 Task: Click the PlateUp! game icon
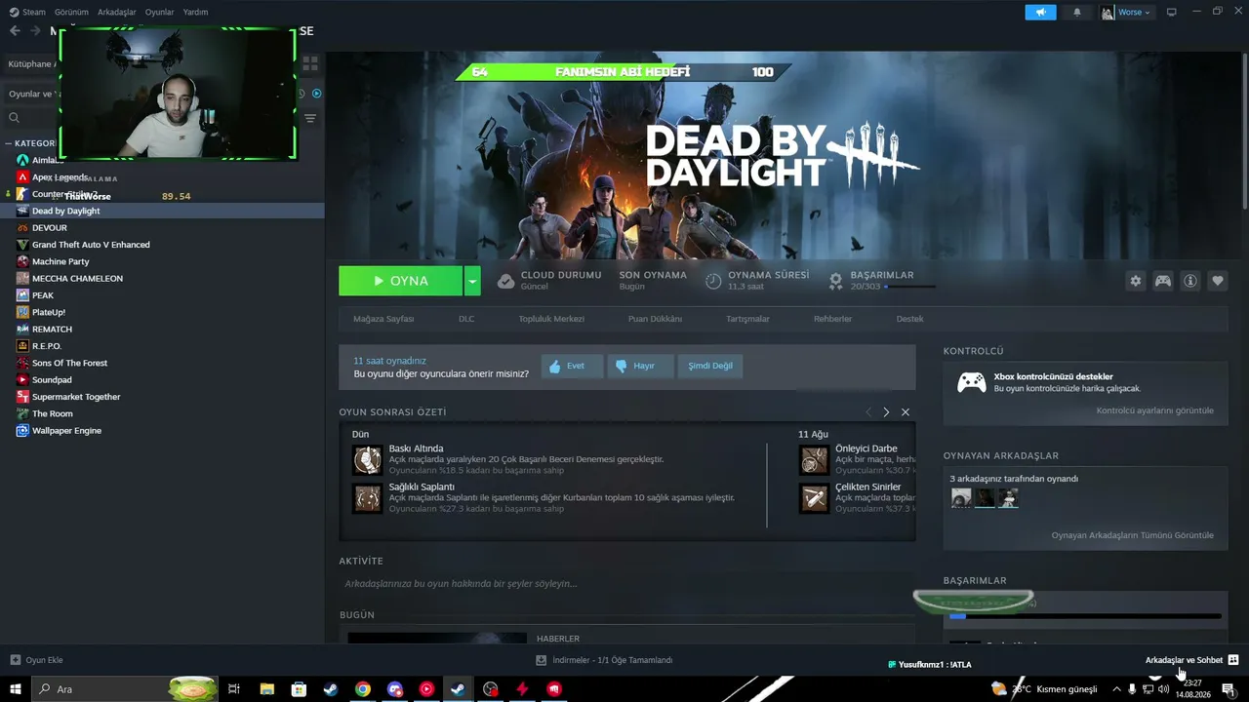click(23, 312)
